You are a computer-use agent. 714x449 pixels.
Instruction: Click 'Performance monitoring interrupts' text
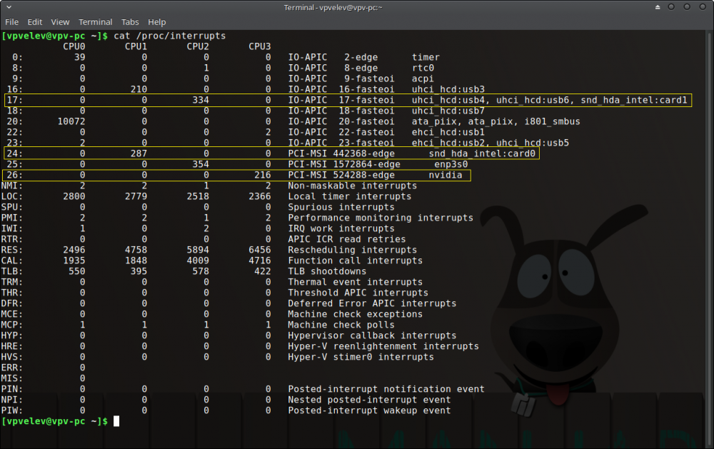381,218
